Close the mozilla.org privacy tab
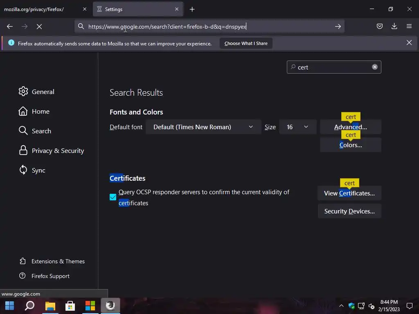 point(84,9)
